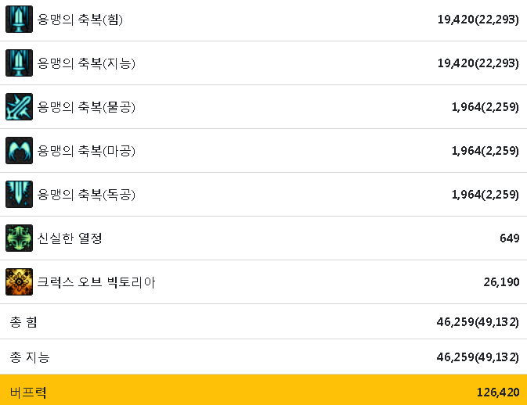Viewport: 527px width, 405px height.
Task: Select the 용맹의 축복(마공) skill name
Action: [86, 151]
